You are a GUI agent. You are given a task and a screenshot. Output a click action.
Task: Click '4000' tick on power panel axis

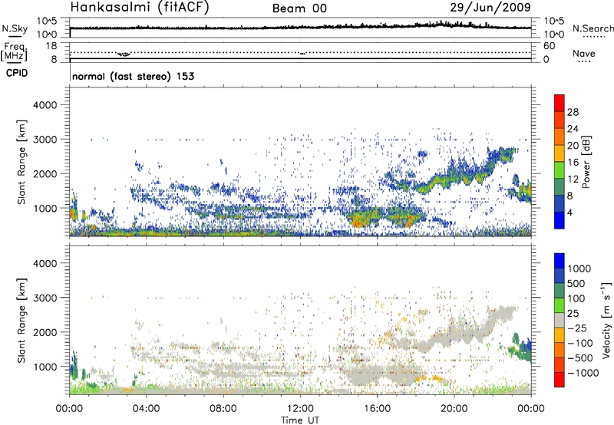(x=45, y=105)
